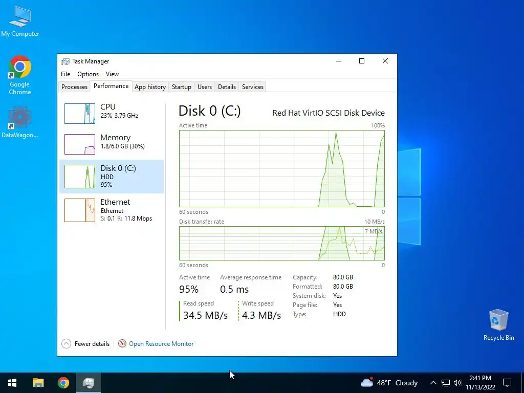
Task: Click the 0.5 ms response time value
Action: (234, 289)
